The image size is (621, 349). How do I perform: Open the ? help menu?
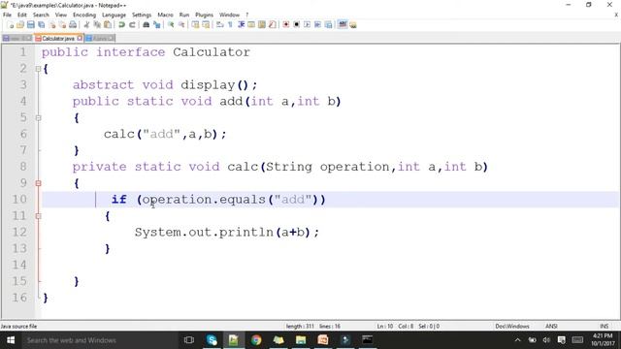pos(247,15)
